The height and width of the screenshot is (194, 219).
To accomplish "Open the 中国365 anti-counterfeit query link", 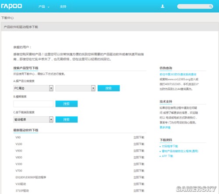I will pos(178,75).
